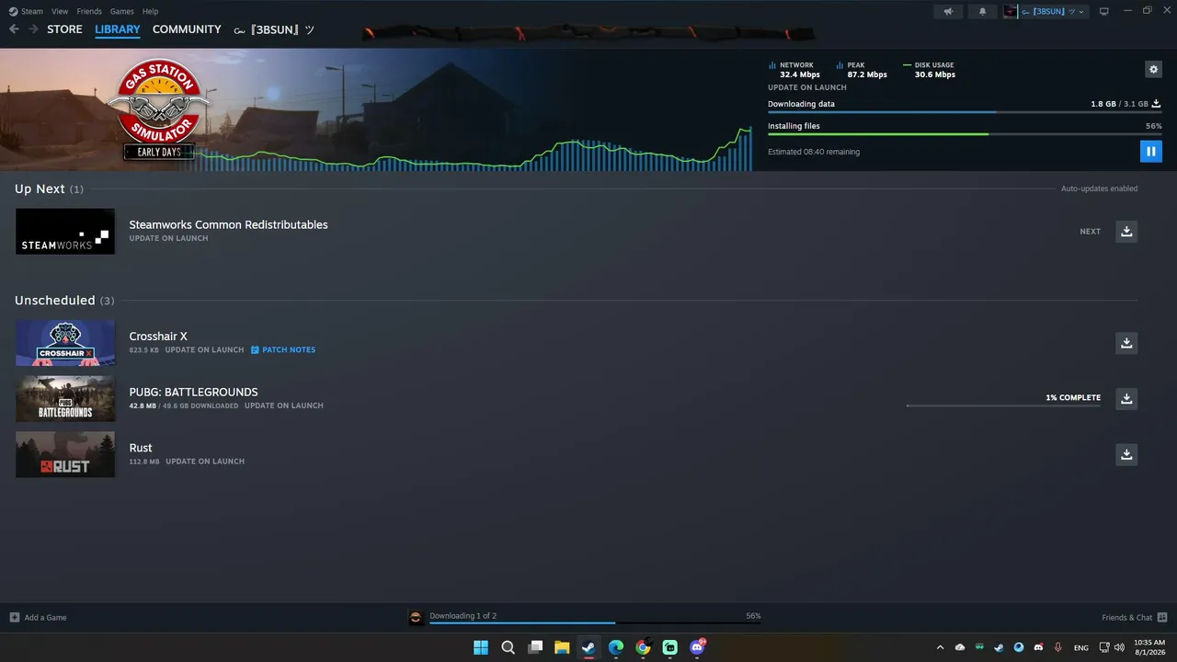Viewport: 1177px width, 662px height.
Task: Click Add a Game
Action: (39, 618)
